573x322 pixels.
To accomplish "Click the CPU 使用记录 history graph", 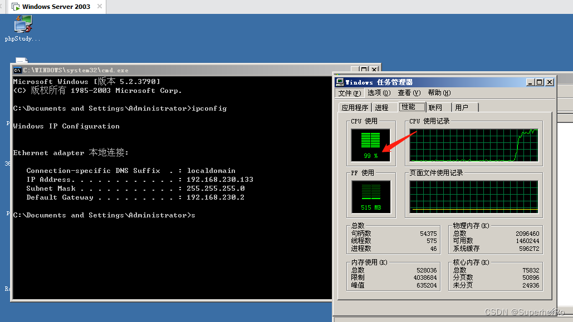I will point(474,145).
